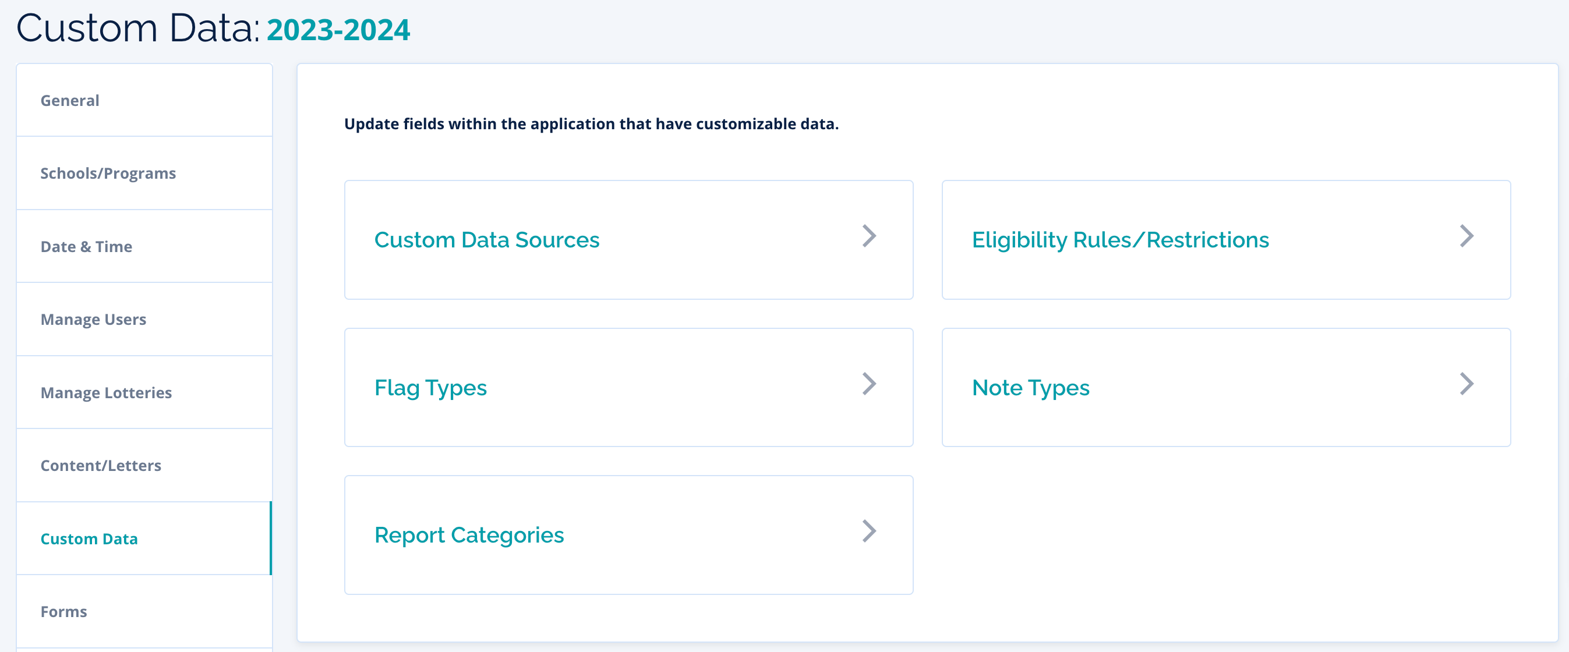Image resolution: width=1569 pixels, height=652 pixels.
Task: Open Manage Users settings section
Action: point(93,320)
